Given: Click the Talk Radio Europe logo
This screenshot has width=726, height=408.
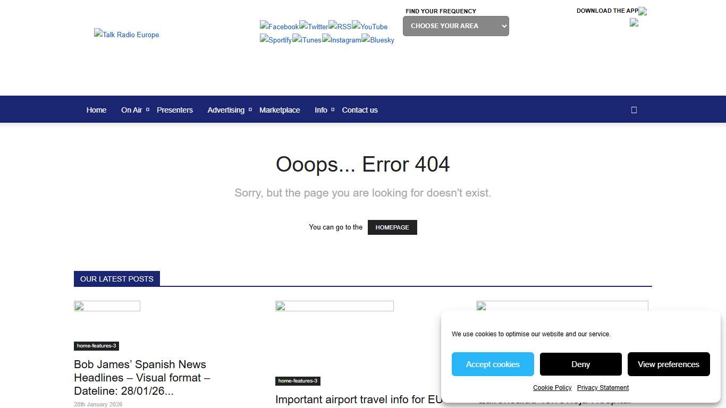Looking at the screenshot, I should coord(126,35).
